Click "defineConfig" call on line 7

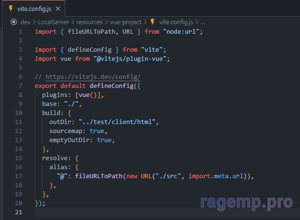pos(112,86)
